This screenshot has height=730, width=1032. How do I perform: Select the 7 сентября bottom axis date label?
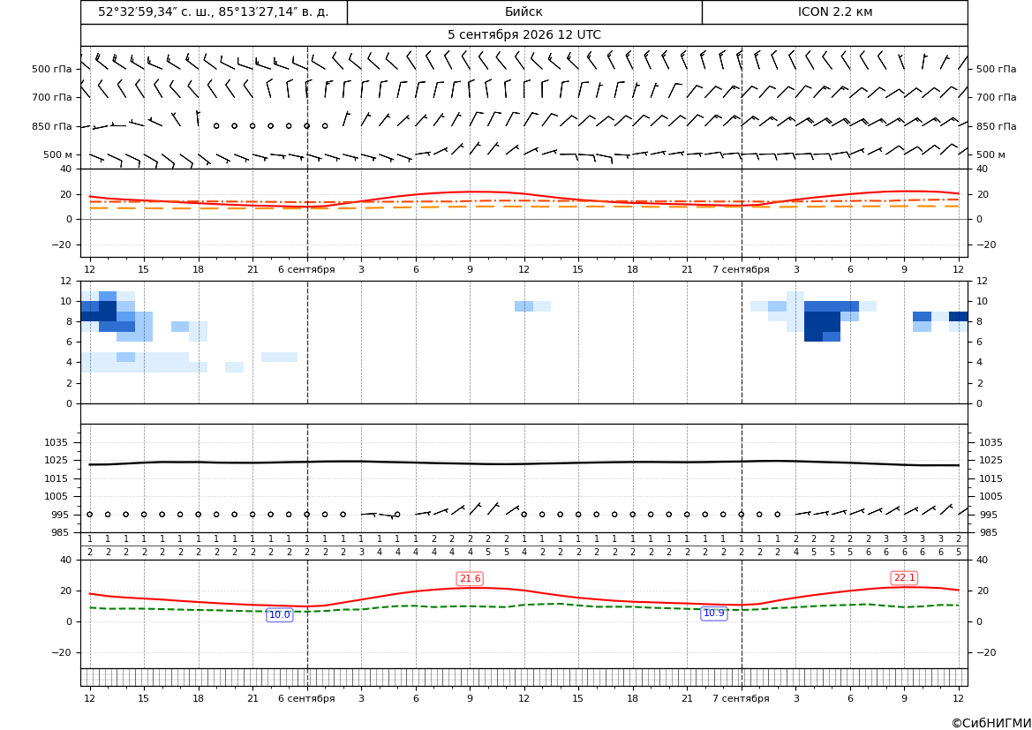click(741, 698)
